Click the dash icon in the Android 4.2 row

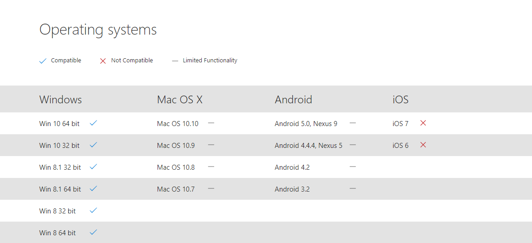click(x=353, y=167)
